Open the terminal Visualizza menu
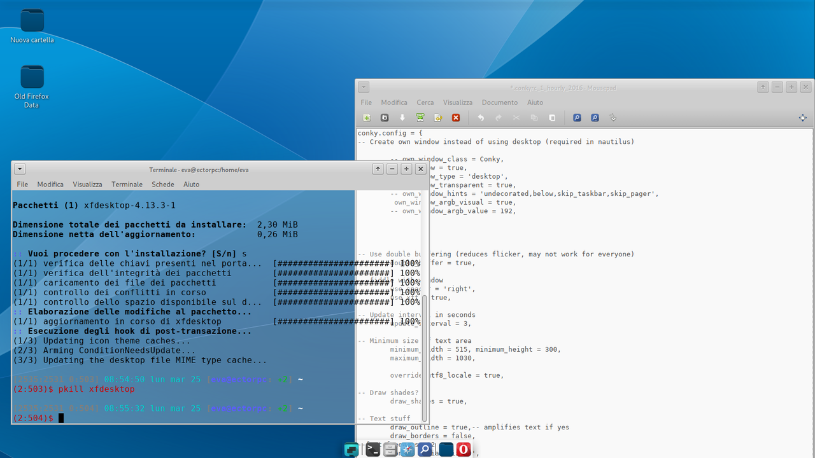Image resolution: width=815 pixels, height=458 pixels. (x=87, y=184)
